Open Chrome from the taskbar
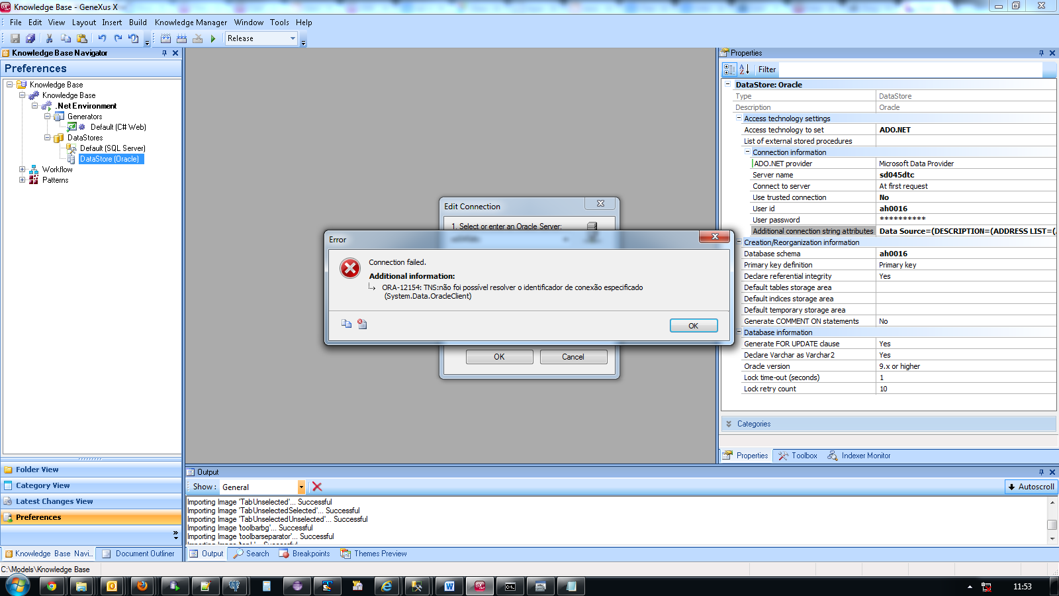 click(52, 586)
